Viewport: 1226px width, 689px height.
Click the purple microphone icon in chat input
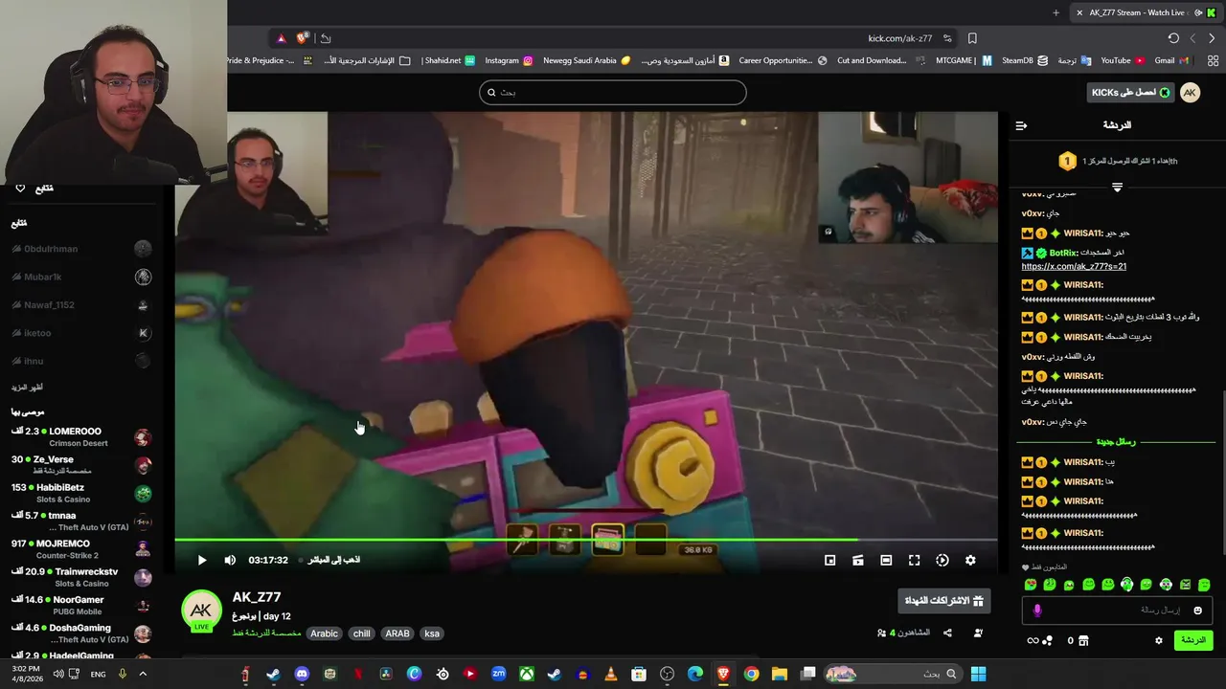1037,611
